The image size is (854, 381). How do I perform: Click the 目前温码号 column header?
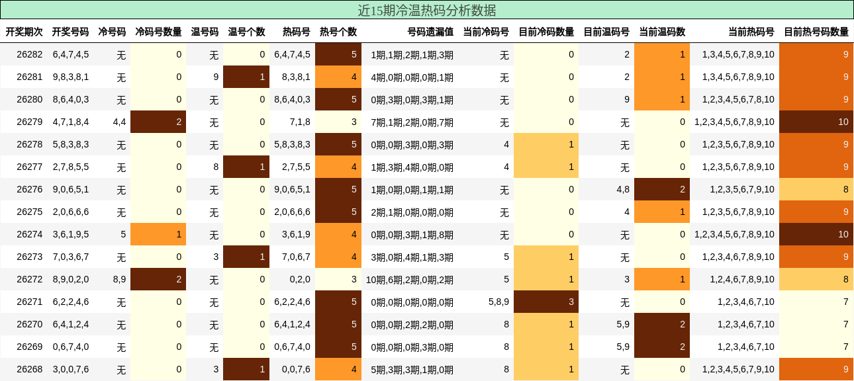click(x=606, y=32)
